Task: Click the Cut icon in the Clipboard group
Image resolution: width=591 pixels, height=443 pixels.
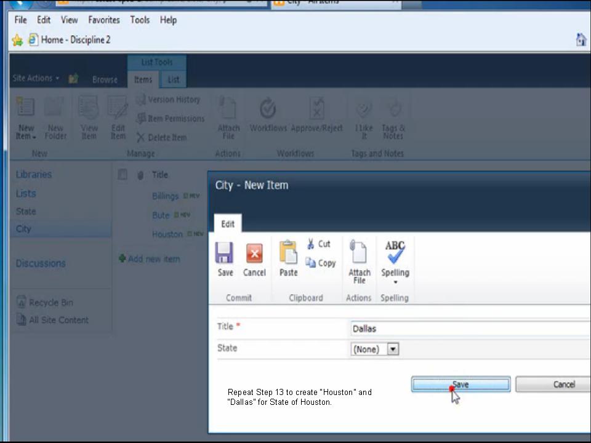Action: pos(319,244)
